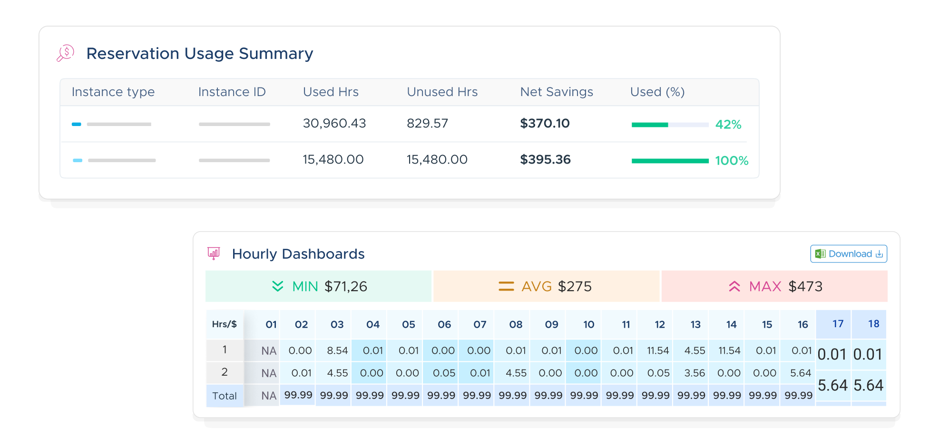Click the Unused Hrs column header
This screenshot has width=949, height=448.
click(442, 92)
